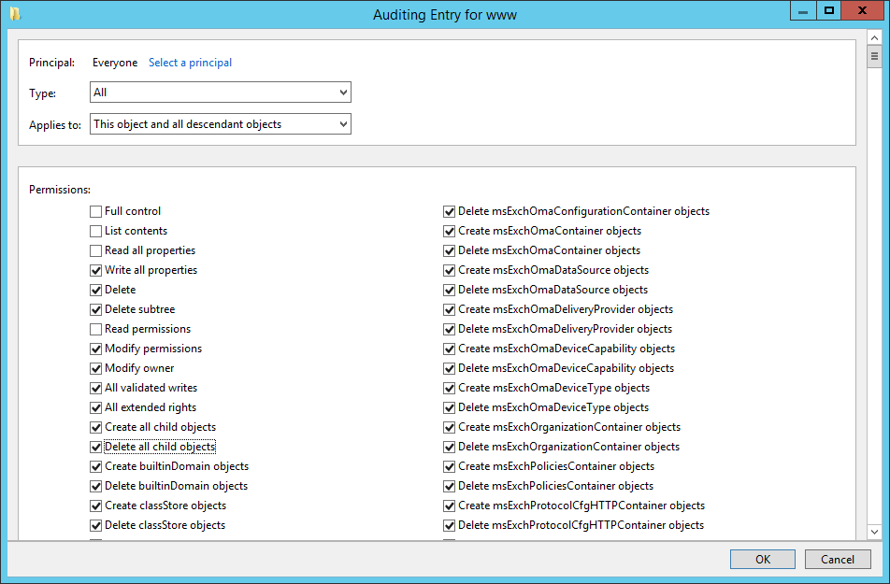Uncheck Delete msExchOmaDeviceCapability objects
The height and width of the screenshot is (584, 890).
pyautogui.click(x=449, y=368)
